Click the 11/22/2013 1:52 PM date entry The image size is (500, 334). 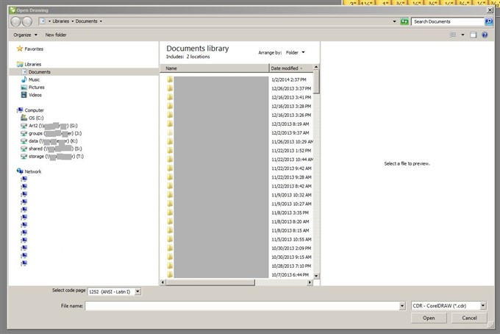(291, 151)
